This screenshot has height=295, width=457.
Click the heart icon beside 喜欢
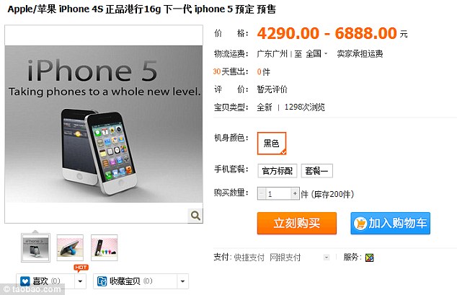25,281
